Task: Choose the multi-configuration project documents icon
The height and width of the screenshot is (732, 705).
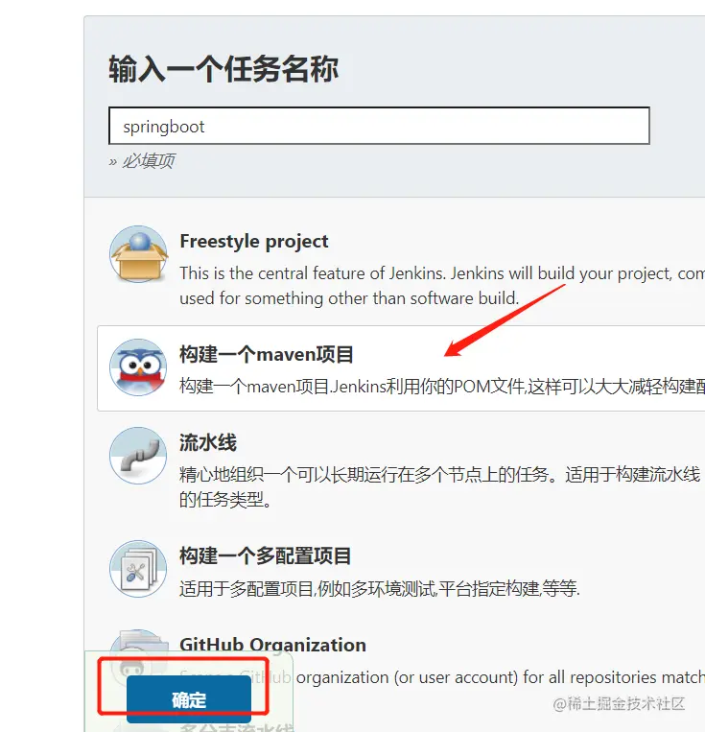Action: pos(138,569)
